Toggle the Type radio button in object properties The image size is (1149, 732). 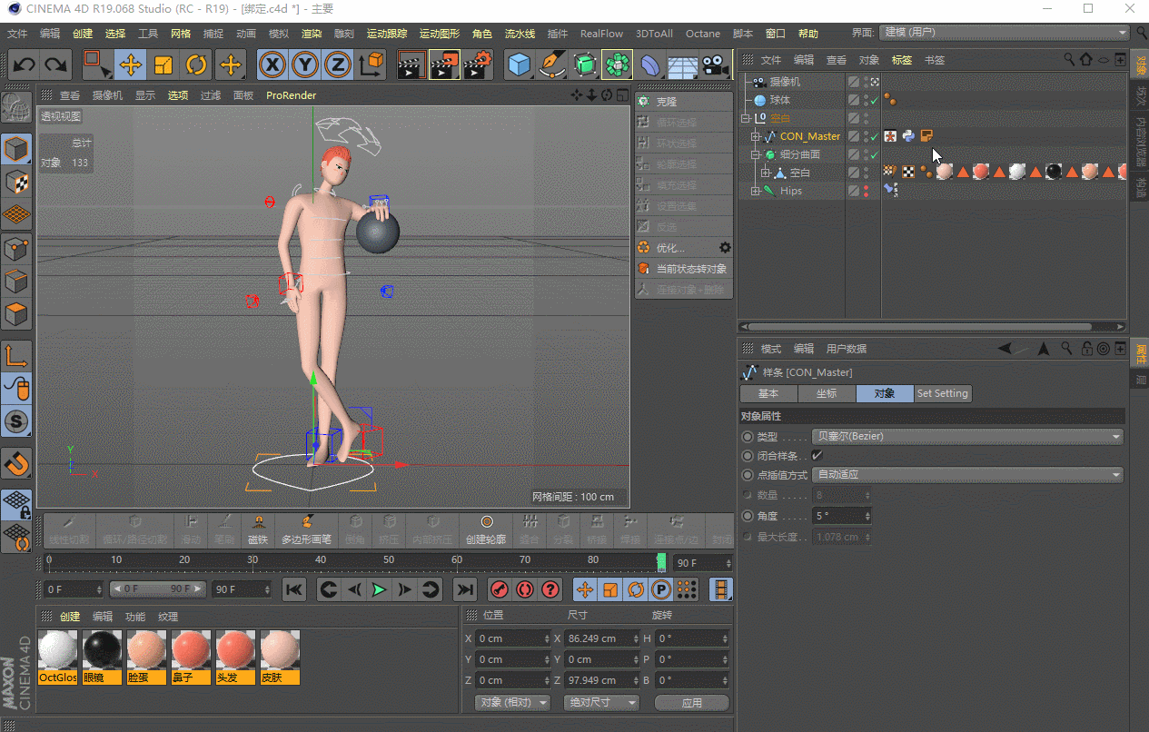(748, 437)
